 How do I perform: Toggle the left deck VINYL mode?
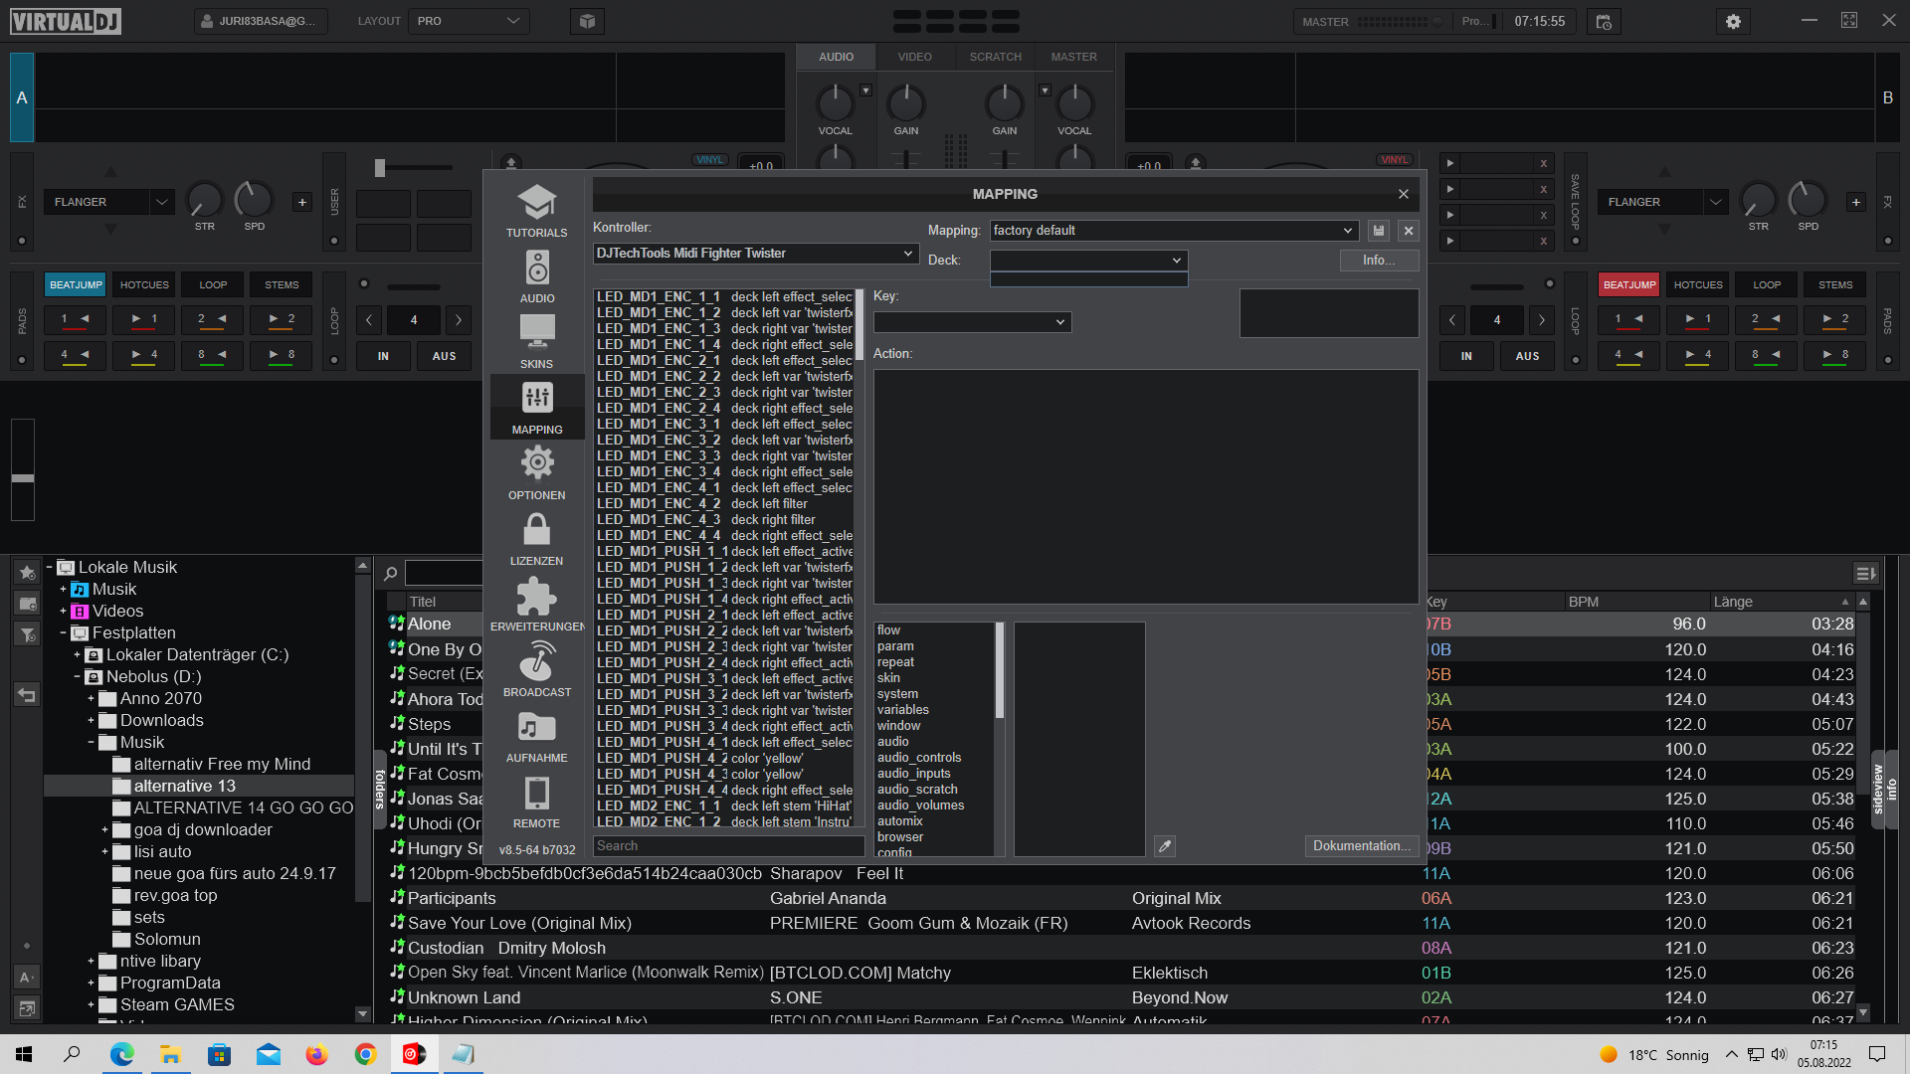click(710, 159)
